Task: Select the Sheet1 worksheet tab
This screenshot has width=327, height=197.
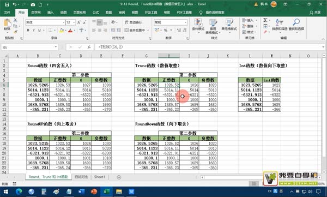Action: [x=100, y=177]
